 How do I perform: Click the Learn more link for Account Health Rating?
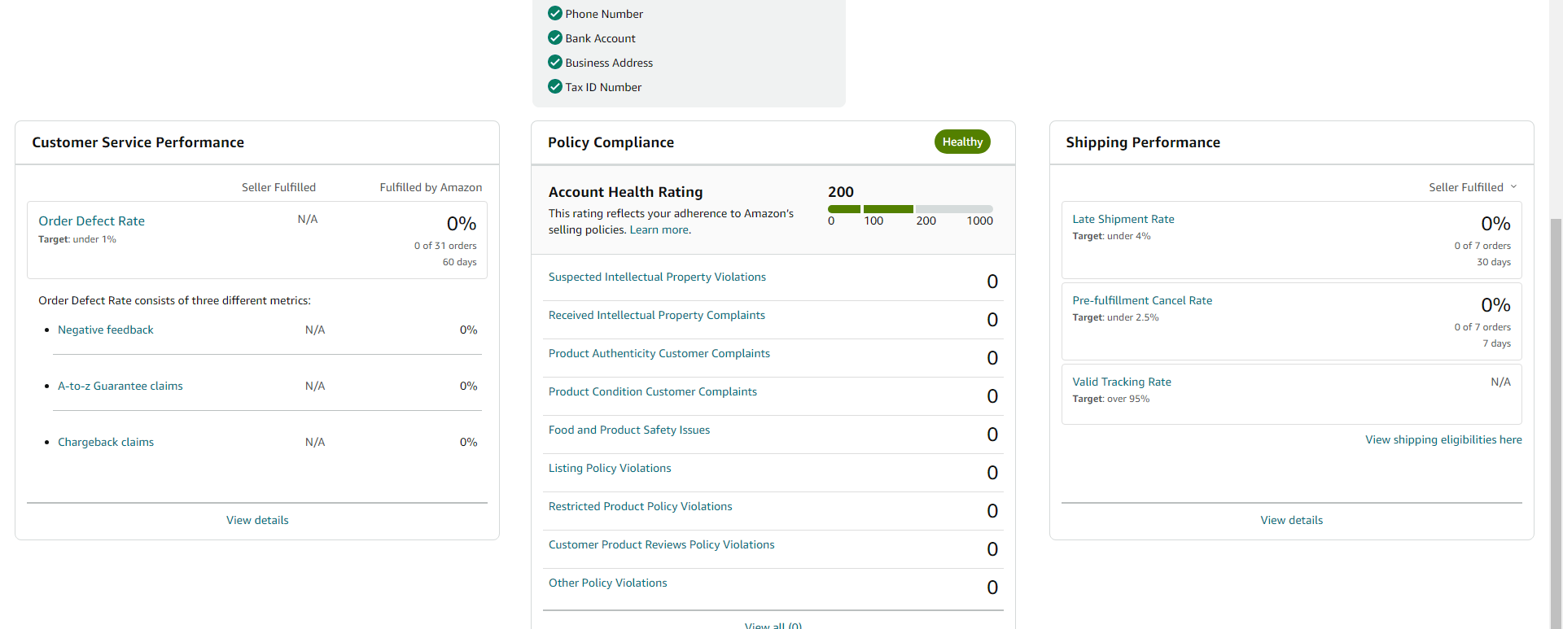(x=660, y=229)
